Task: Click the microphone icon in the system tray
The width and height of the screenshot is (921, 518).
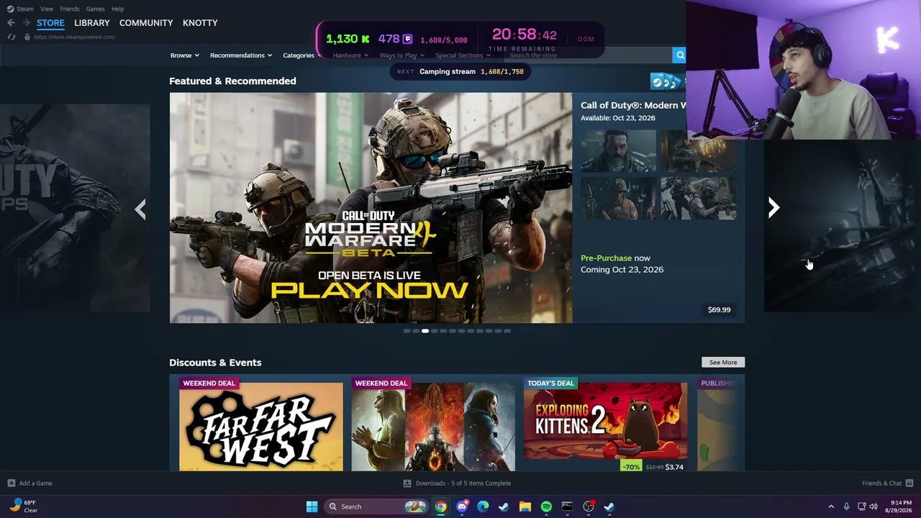Action: [x=846, y=506]
